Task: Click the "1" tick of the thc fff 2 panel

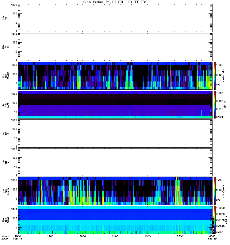Action: (16, 175)
